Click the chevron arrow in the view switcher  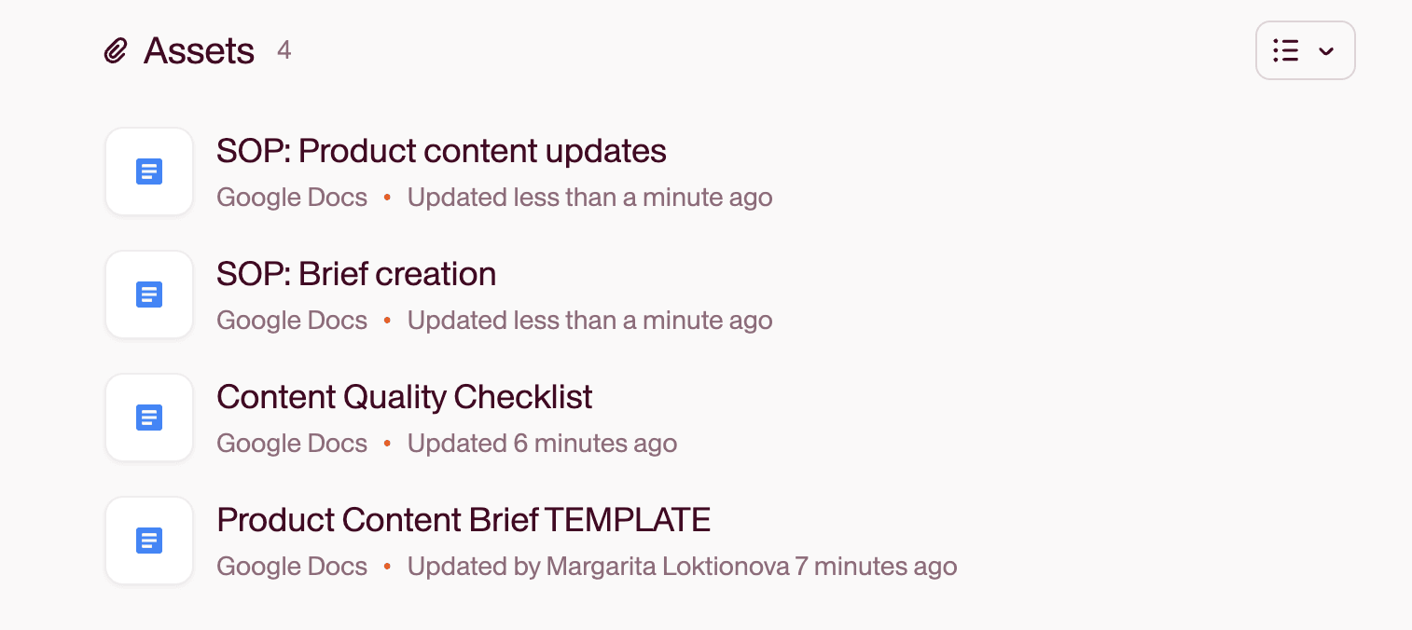point(1326,51)
